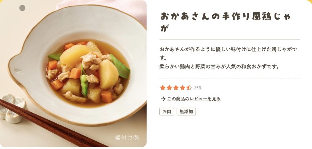Filter by the 無添加 tag
Screen dimensions: 312x149
(186, 112)
